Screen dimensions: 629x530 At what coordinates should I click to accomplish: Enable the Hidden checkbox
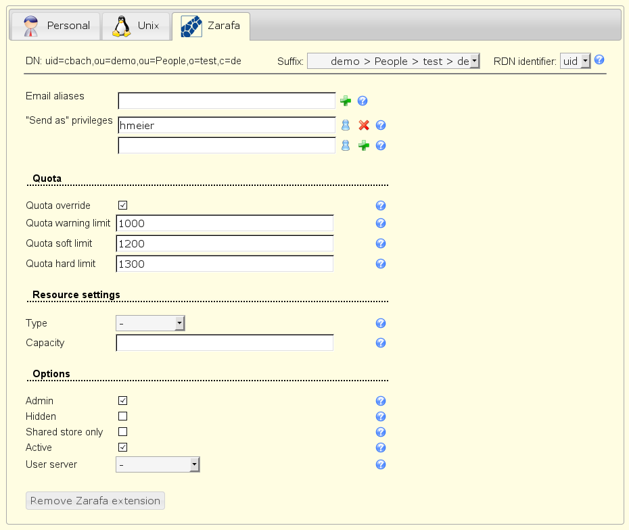click(123, 416)
